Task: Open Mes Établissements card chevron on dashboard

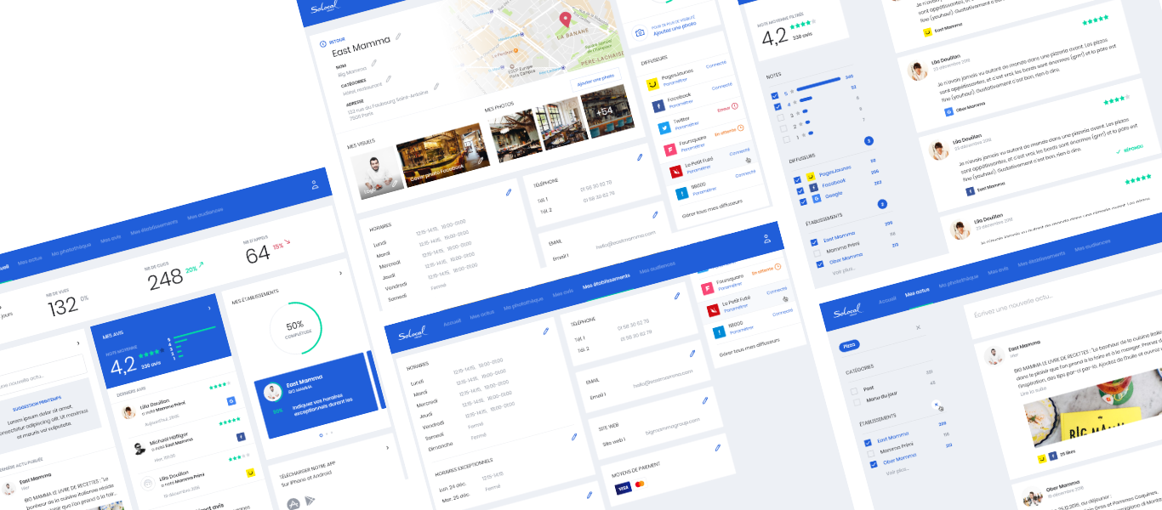Action: click(340, 274)
